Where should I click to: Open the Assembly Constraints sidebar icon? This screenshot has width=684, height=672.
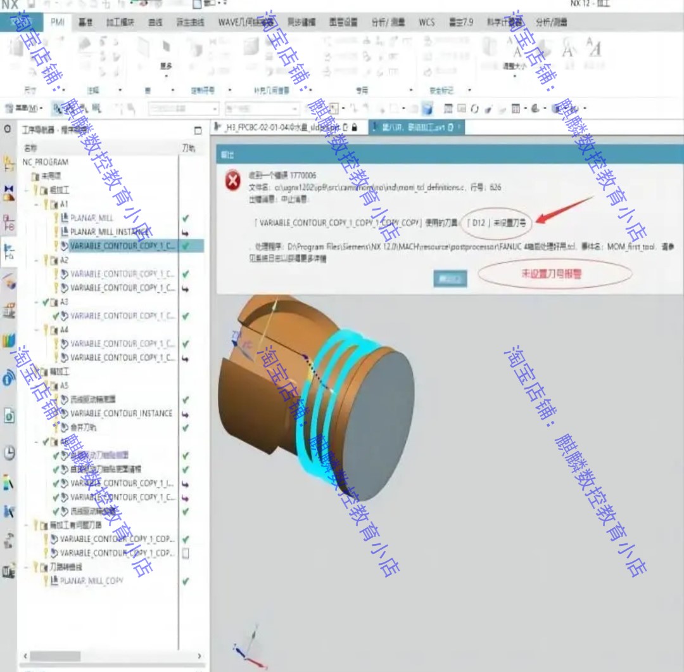click(x=9, y=193)
